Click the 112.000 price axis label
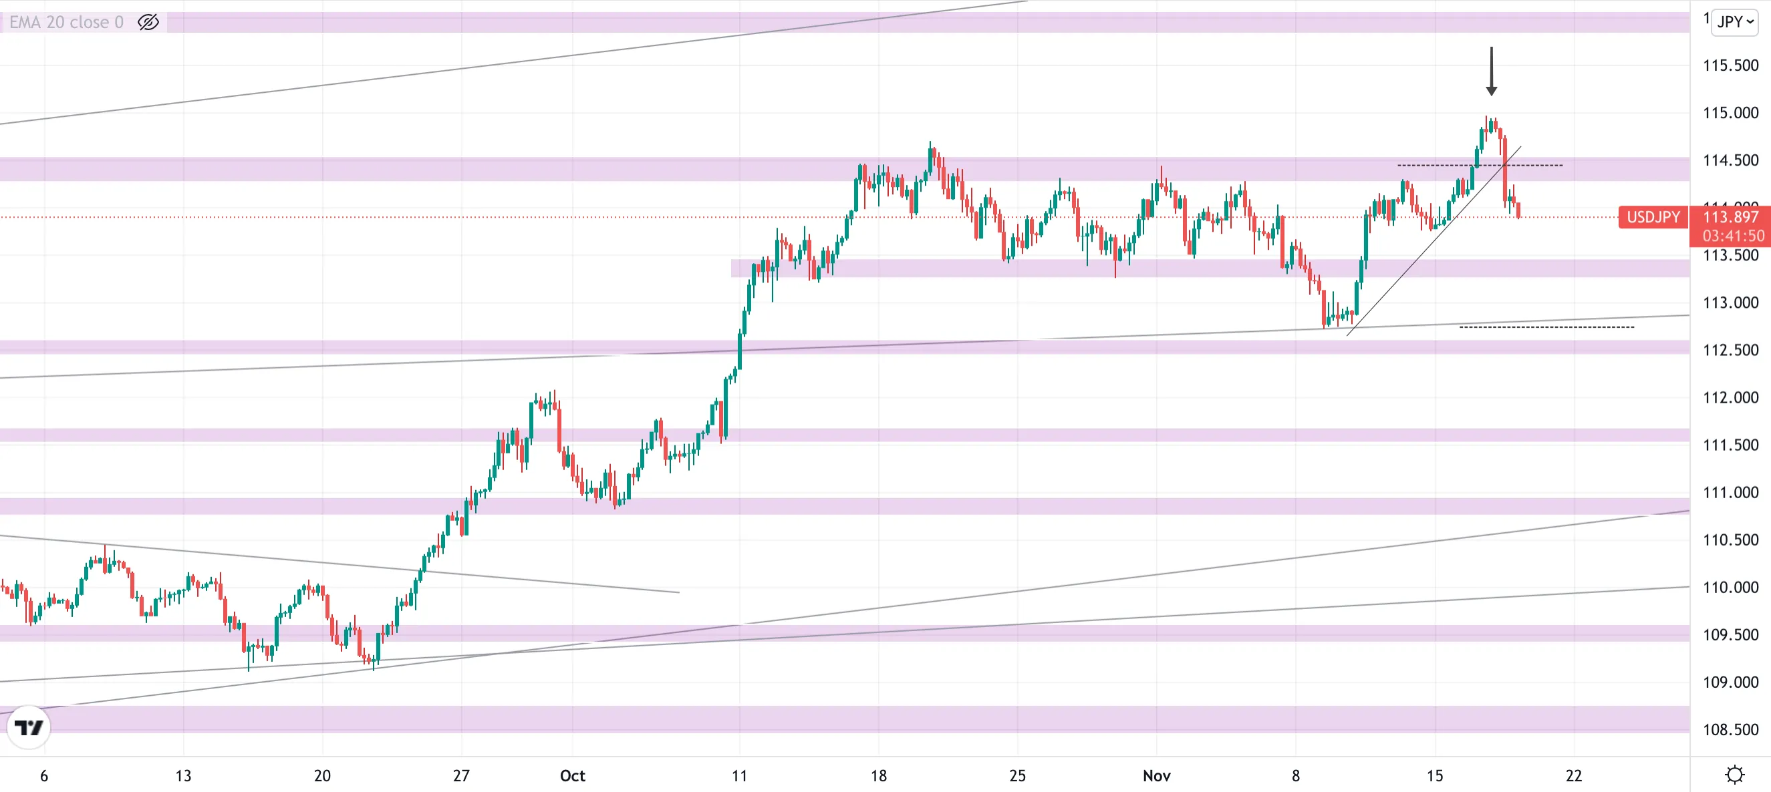This screenshot has height=792, width=1771. tap(1730, 398)
